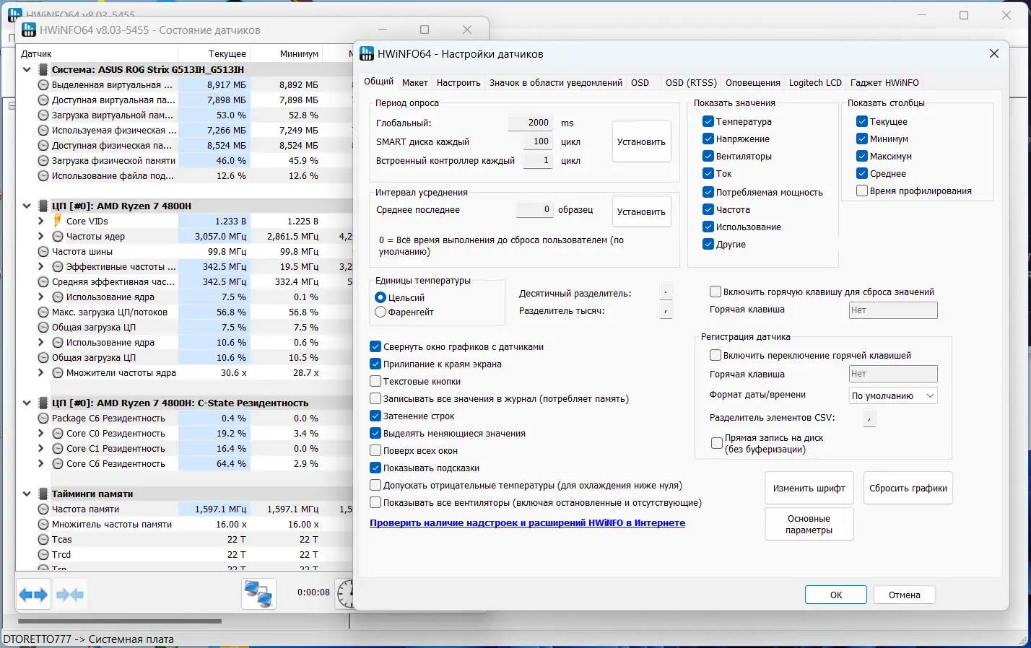Viewport: 1031px width, 648px height.
Task: Enable the Время профилирования column checkbox
Action: [862, 191]
